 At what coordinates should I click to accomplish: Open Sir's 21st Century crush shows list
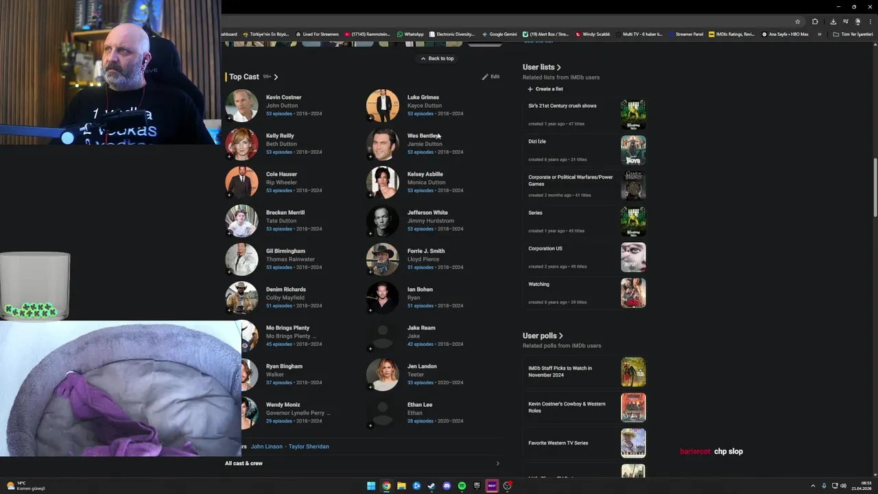[x=562, y=106]
